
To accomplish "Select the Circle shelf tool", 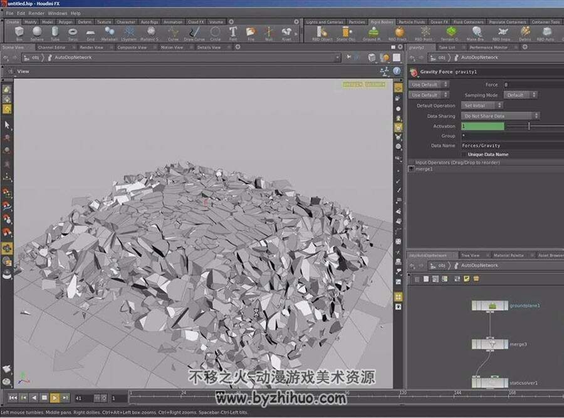I will pos(215,34).
